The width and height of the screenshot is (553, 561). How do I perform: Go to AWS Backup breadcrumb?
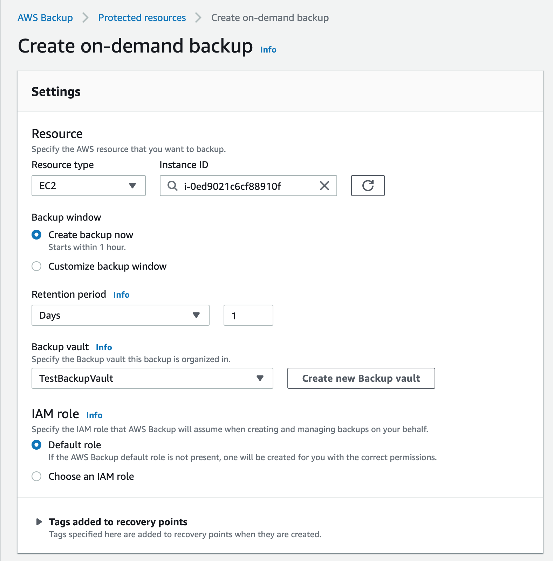(x=45, y=18)
